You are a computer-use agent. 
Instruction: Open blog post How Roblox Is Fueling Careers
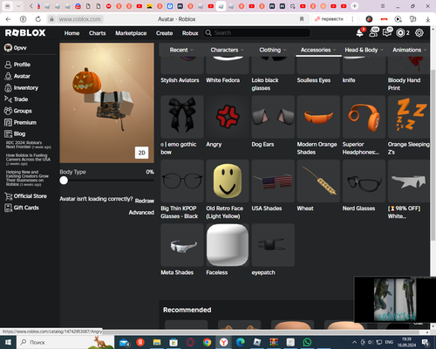(28, 160)
